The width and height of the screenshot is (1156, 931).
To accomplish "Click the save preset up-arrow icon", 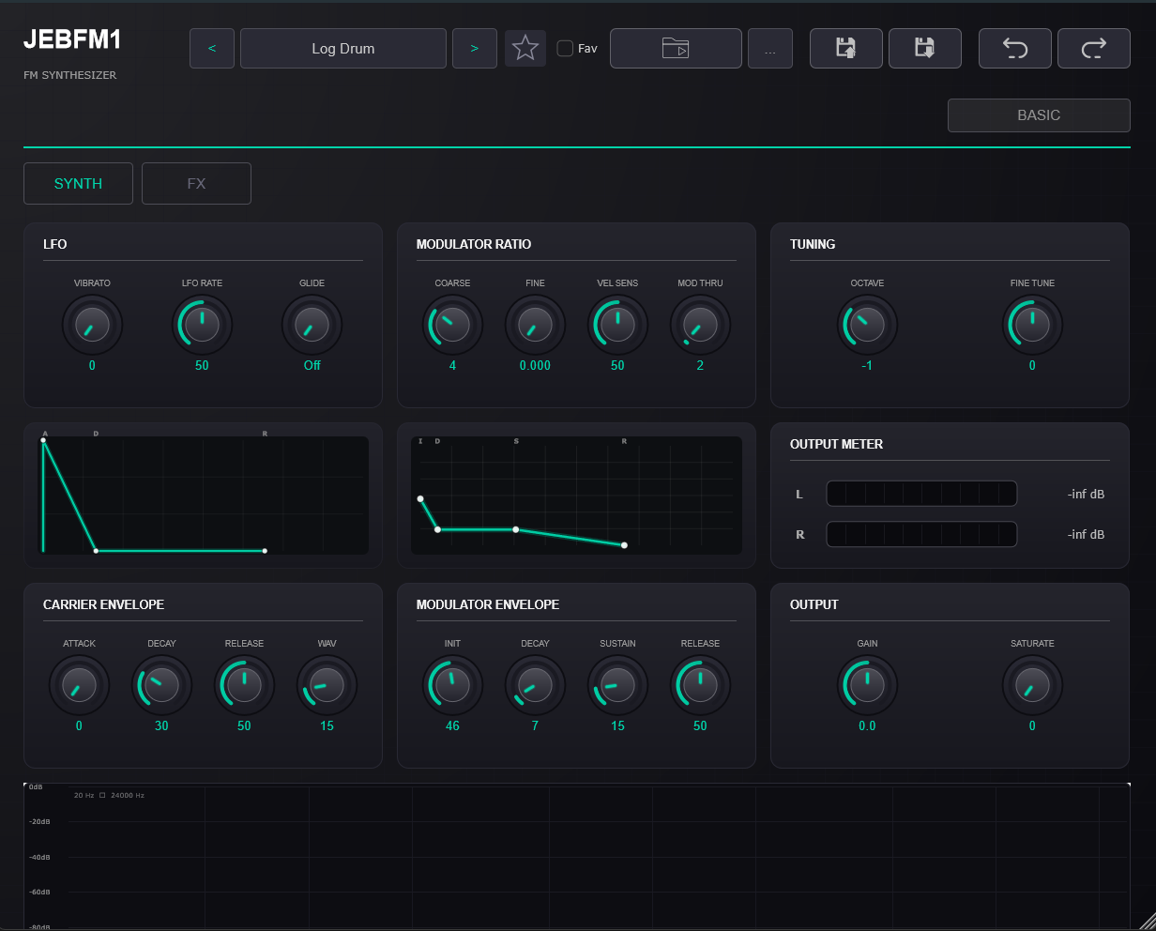I will click(x=845, y=49).
